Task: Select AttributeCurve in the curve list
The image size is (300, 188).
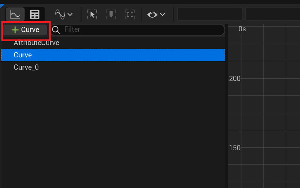Action: pyautogui.click(x=36, y=43)
